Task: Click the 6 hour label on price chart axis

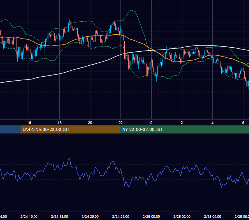Action: tap(243, 123)
